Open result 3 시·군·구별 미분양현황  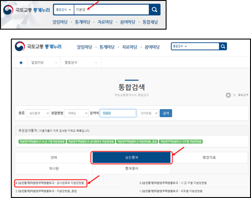click(x=173, y=183)
